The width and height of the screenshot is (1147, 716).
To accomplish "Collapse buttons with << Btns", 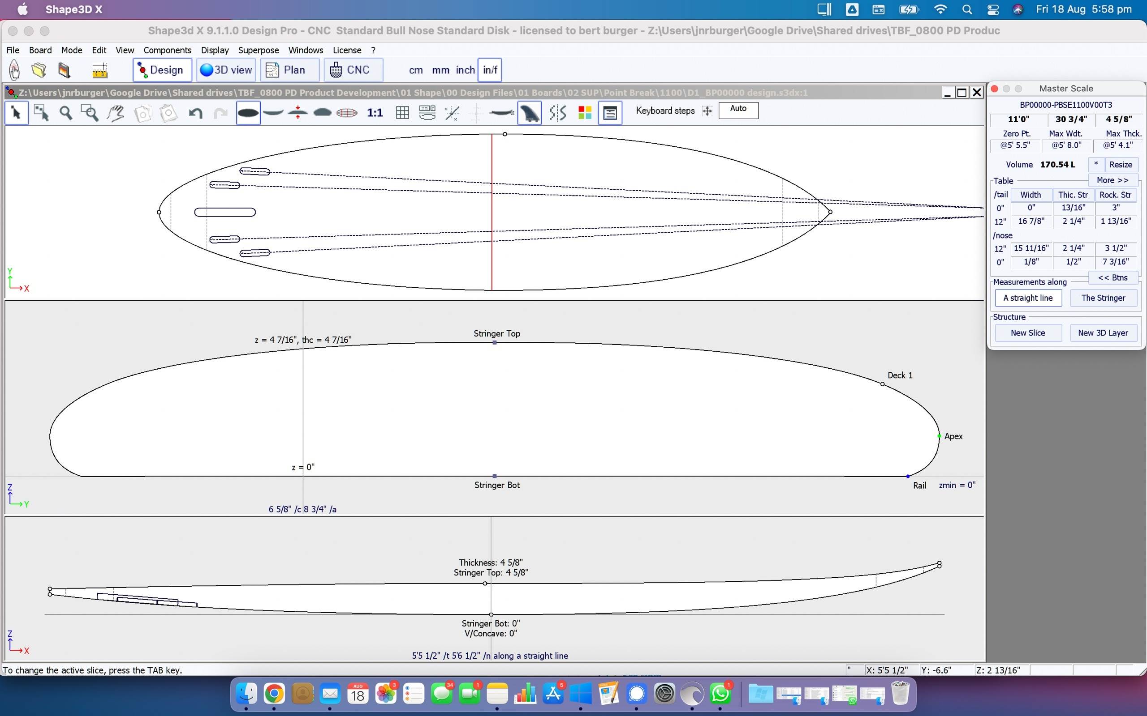I will click(1113, 277).
